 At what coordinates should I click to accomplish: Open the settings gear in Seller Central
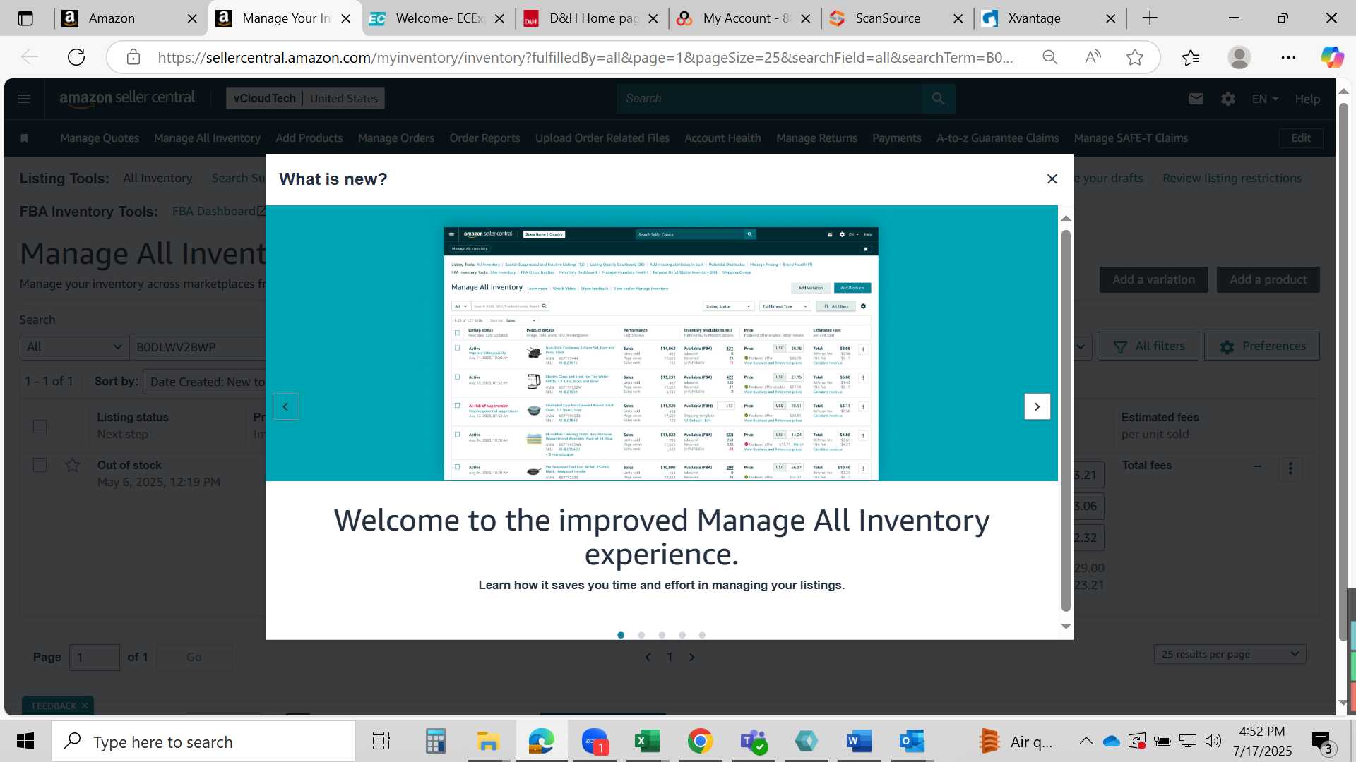pos(1228,99)
